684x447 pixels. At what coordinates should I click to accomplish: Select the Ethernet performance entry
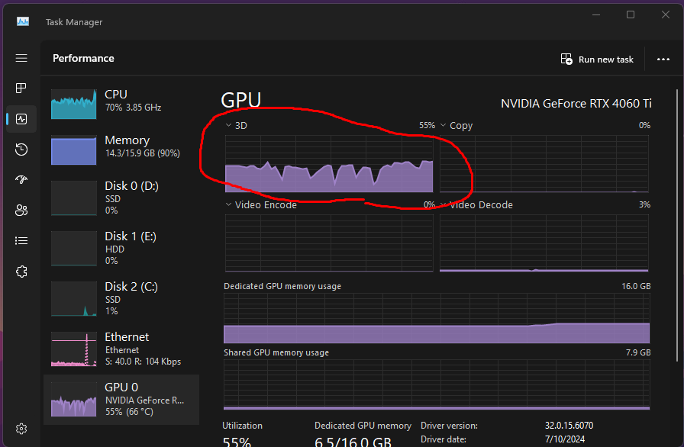coord(121,349)
